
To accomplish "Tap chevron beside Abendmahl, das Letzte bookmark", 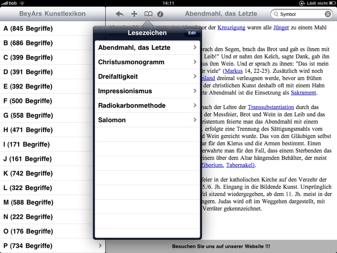I will [195, 47].
